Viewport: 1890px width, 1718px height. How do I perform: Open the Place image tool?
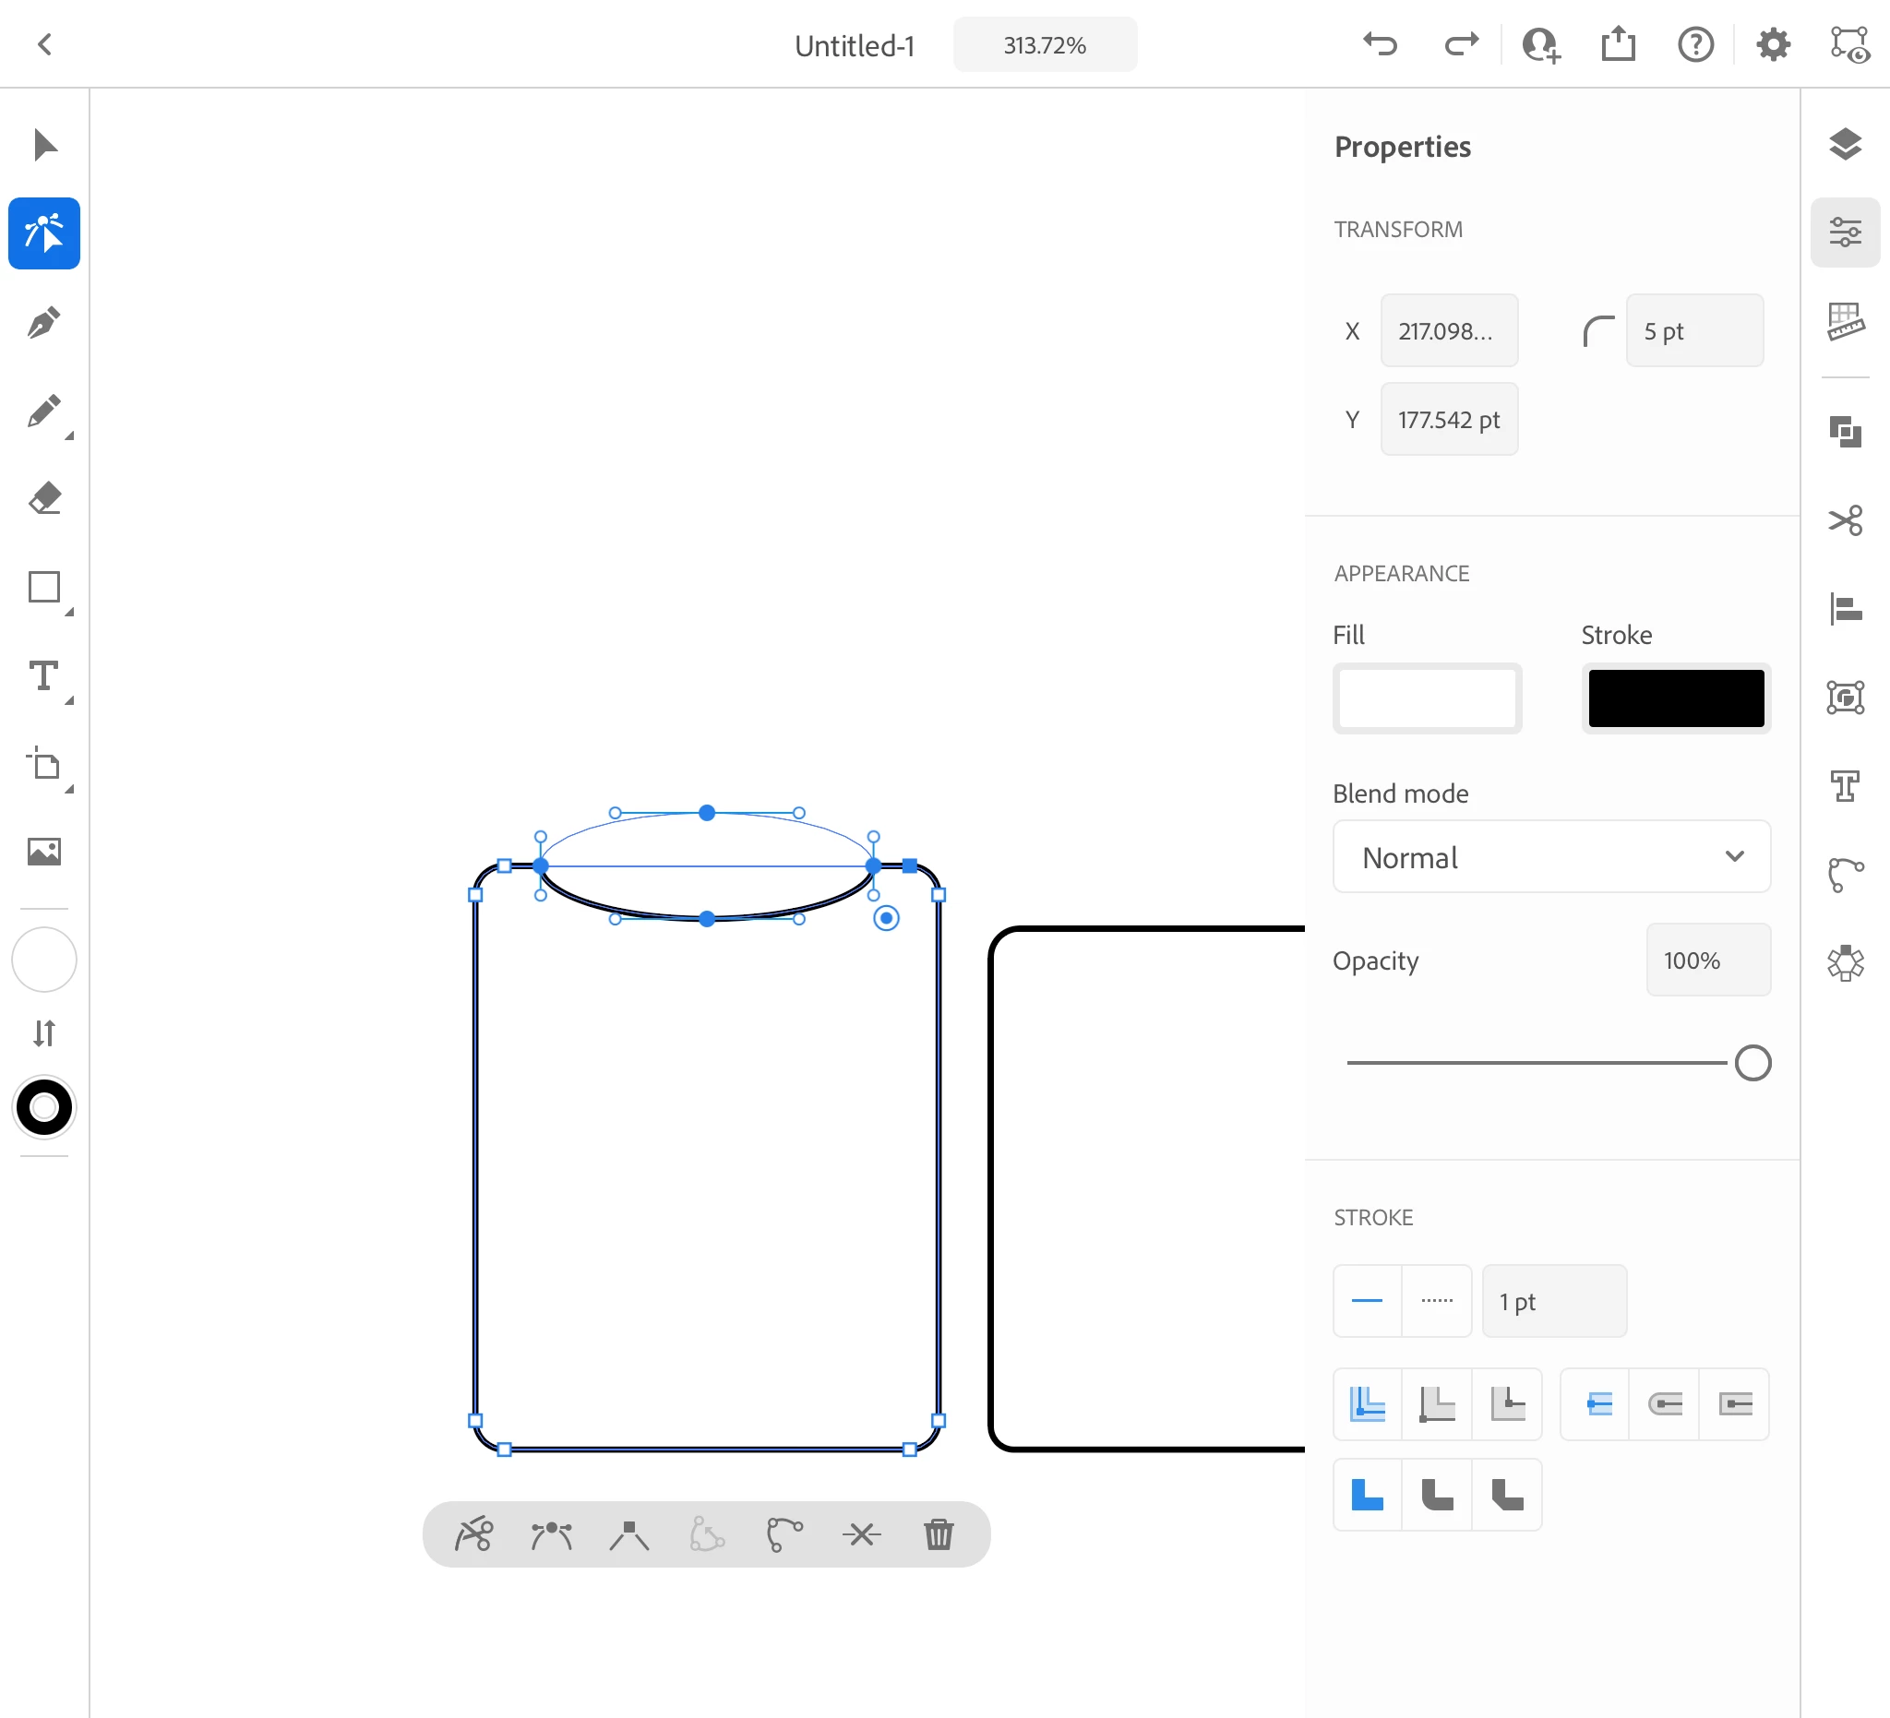[44, 851]
